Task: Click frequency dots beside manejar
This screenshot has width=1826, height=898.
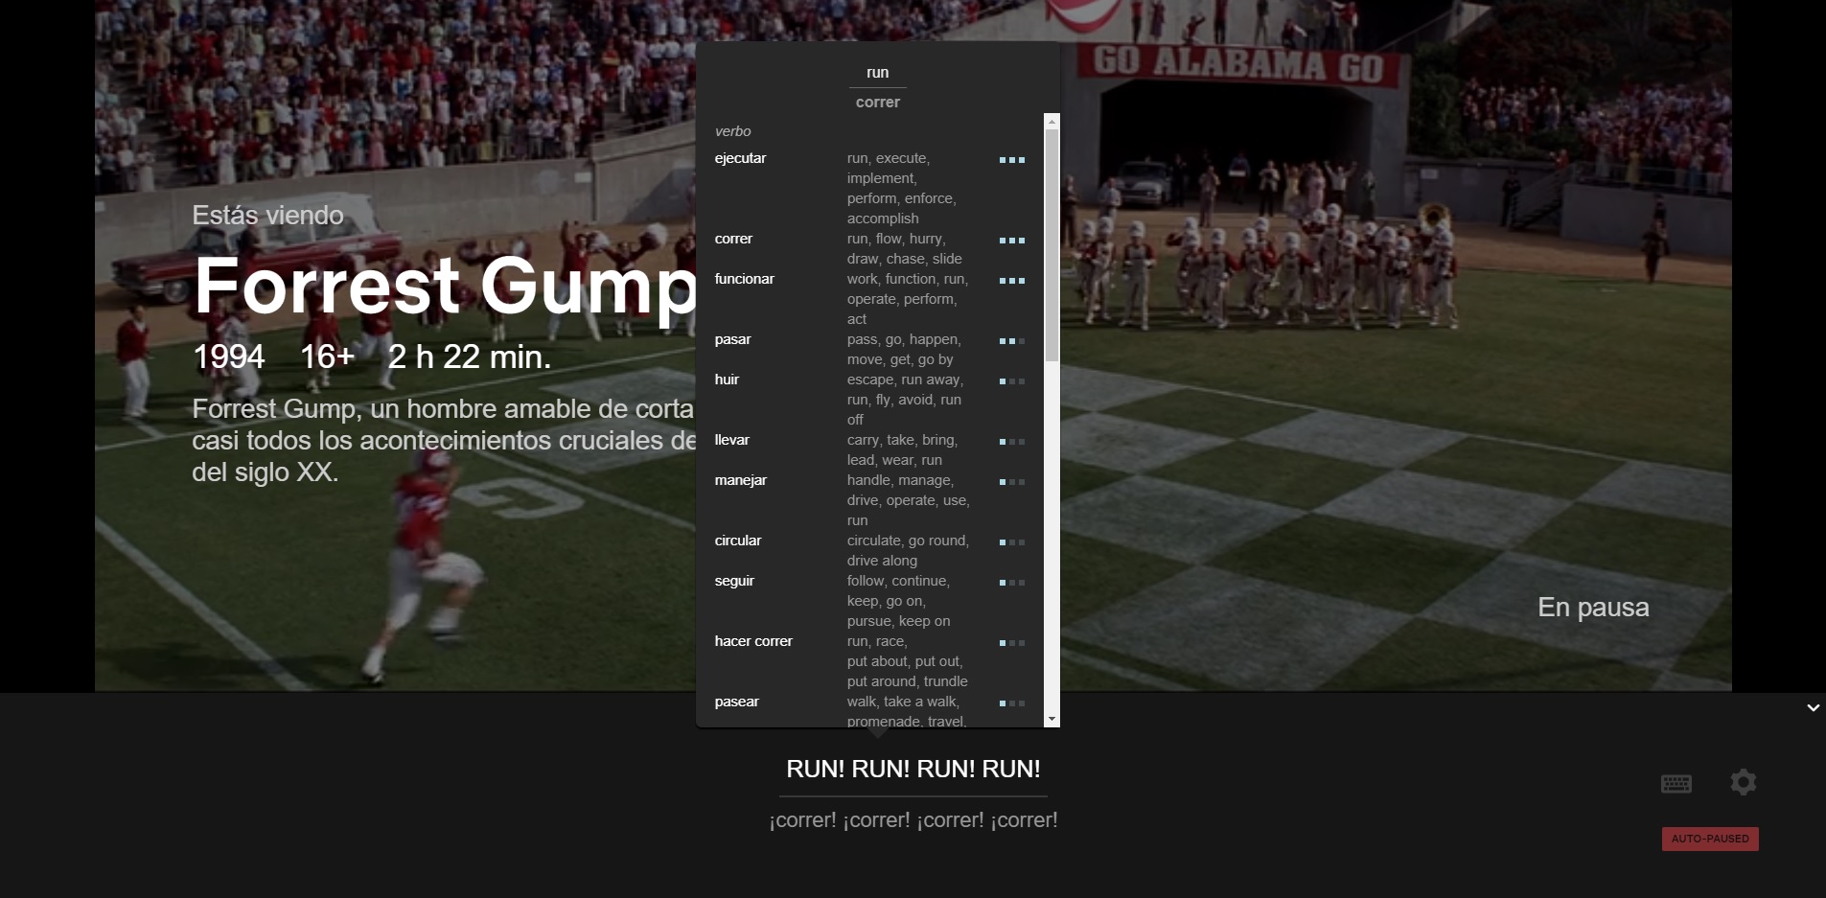Action: click(1011, 482)
